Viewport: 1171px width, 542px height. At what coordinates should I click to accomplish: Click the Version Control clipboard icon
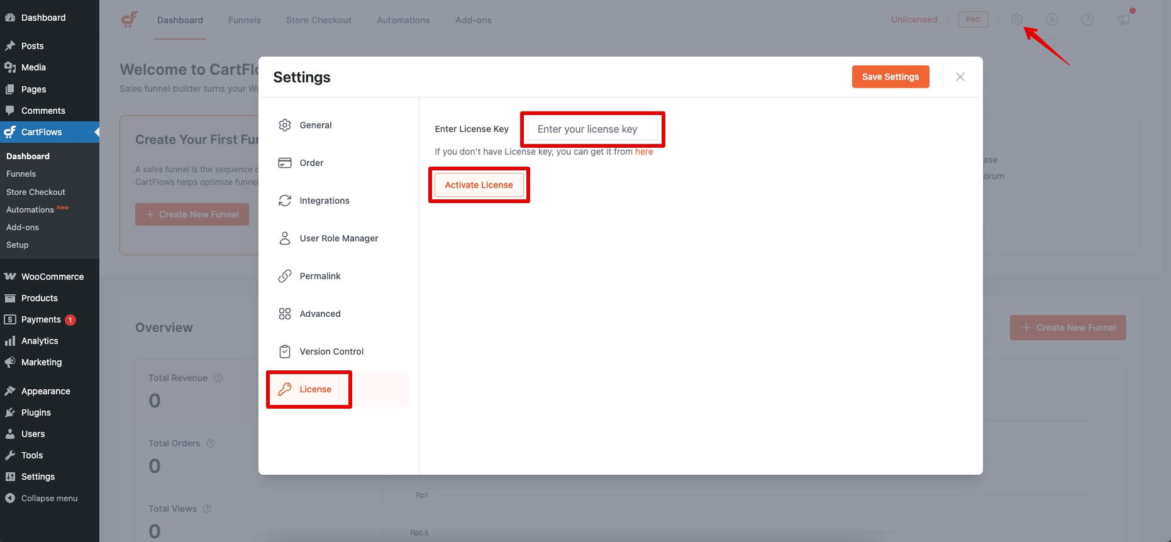pyautogui.click(x=285, y=351)
